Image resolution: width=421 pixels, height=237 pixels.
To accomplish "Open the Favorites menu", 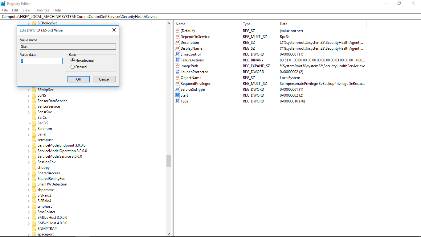I will pos(42,10).
